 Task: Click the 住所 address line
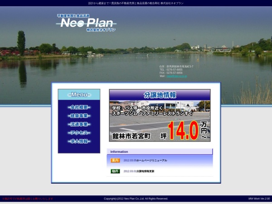[x=176, y=67]
